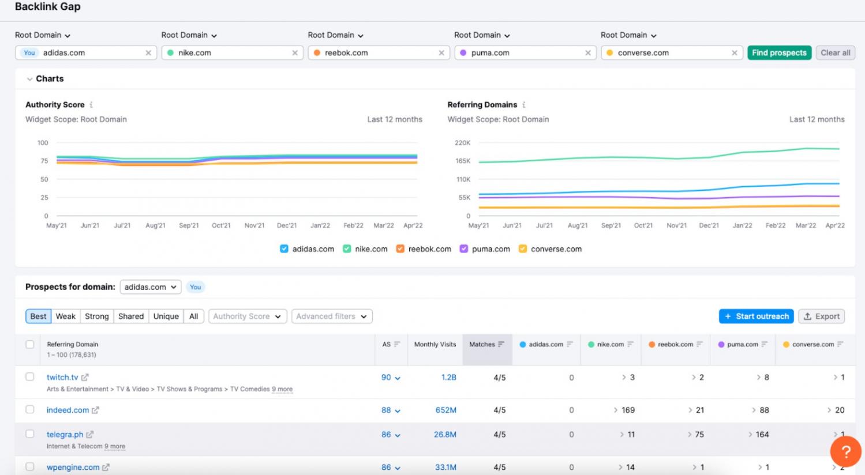Clear nike.com domain with X icon
The image size is (865, 475).
(295, 53)
